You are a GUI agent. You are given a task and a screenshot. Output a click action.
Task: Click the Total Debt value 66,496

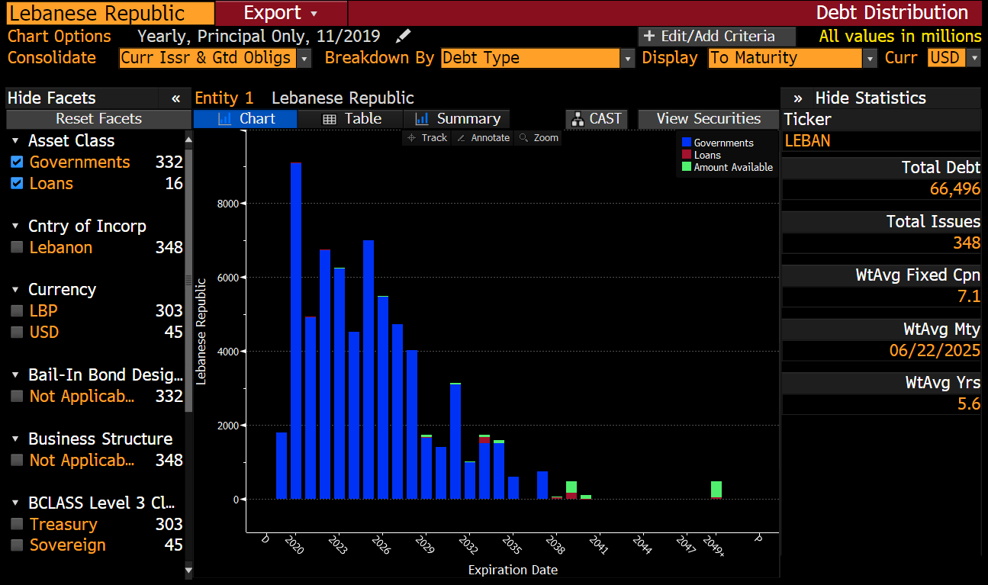(x=955, y=189)
